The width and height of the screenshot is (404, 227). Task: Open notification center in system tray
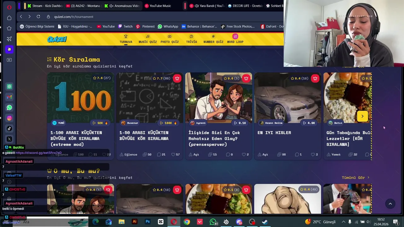coord(395,222)
